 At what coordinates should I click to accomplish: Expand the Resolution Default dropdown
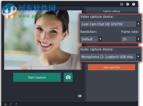[x=91, y=39]
